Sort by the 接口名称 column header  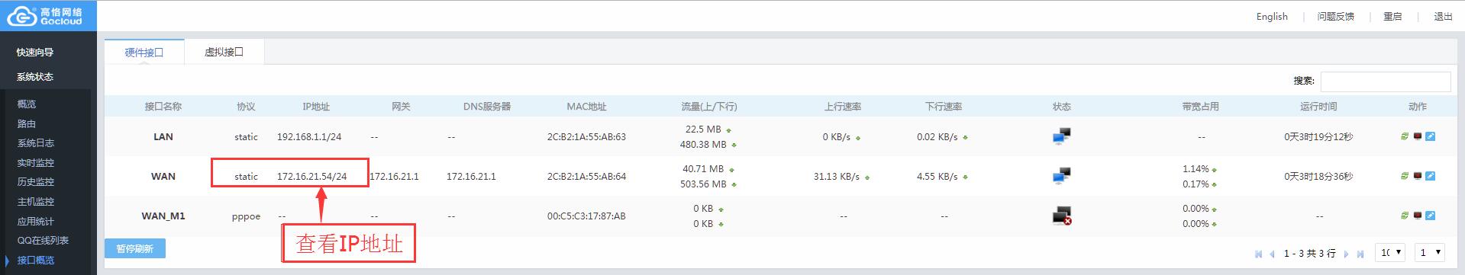pyautogui.click(x=163, y=107)
